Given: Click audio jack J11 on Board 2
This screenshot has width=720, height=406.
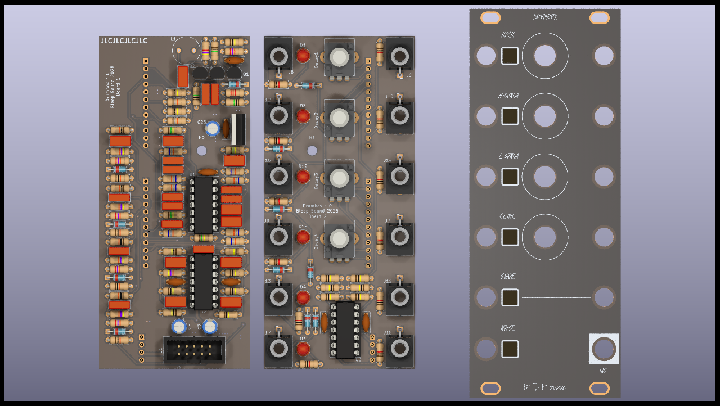Looking at the screenshot, I should coord(400,297).
